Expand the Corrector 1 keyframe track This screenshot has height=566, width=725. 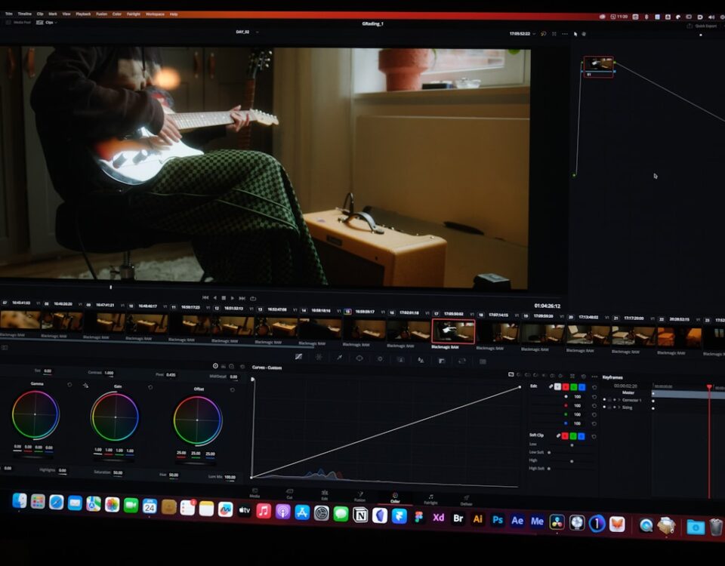click(x=619, y=400)
